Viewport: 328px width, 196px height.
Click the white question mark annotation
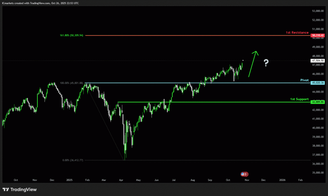[x=266, y=63]
